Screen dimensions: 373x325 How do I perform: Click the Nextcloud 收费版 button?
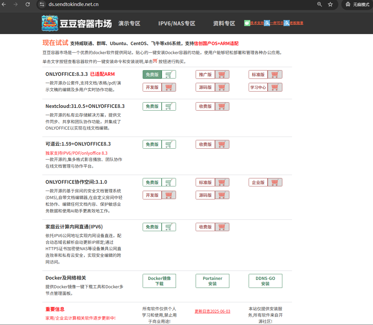(205, 106)
